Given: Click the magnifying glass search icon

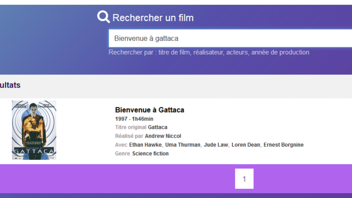Looking at the screenshot, I should pos(103,17).
